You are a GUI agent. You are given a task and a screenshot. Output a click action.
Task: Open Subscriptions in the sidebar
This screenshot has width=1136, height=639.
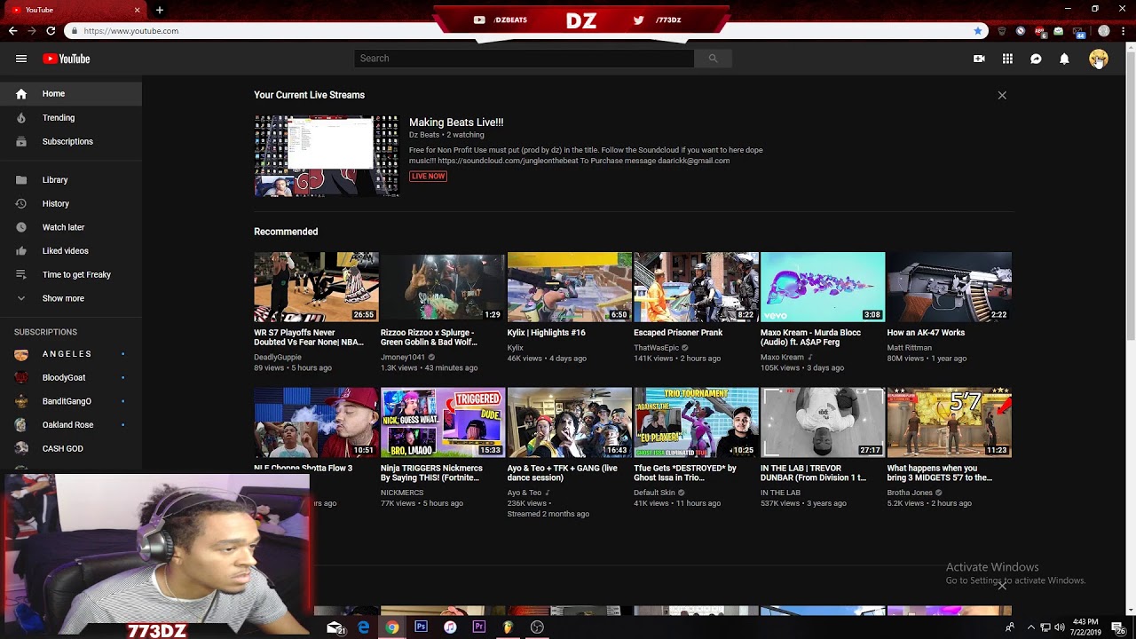71,141
